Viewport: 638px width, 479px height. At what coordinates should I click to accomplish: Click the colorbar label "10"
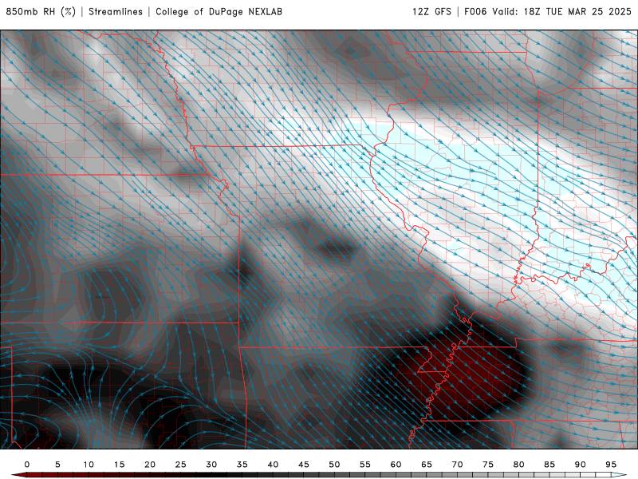pos(89,465)
